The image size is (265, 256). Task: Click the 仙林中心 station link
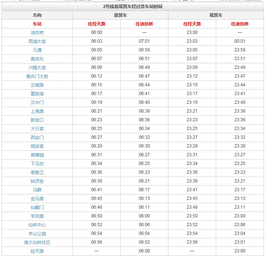click(37, 225)
